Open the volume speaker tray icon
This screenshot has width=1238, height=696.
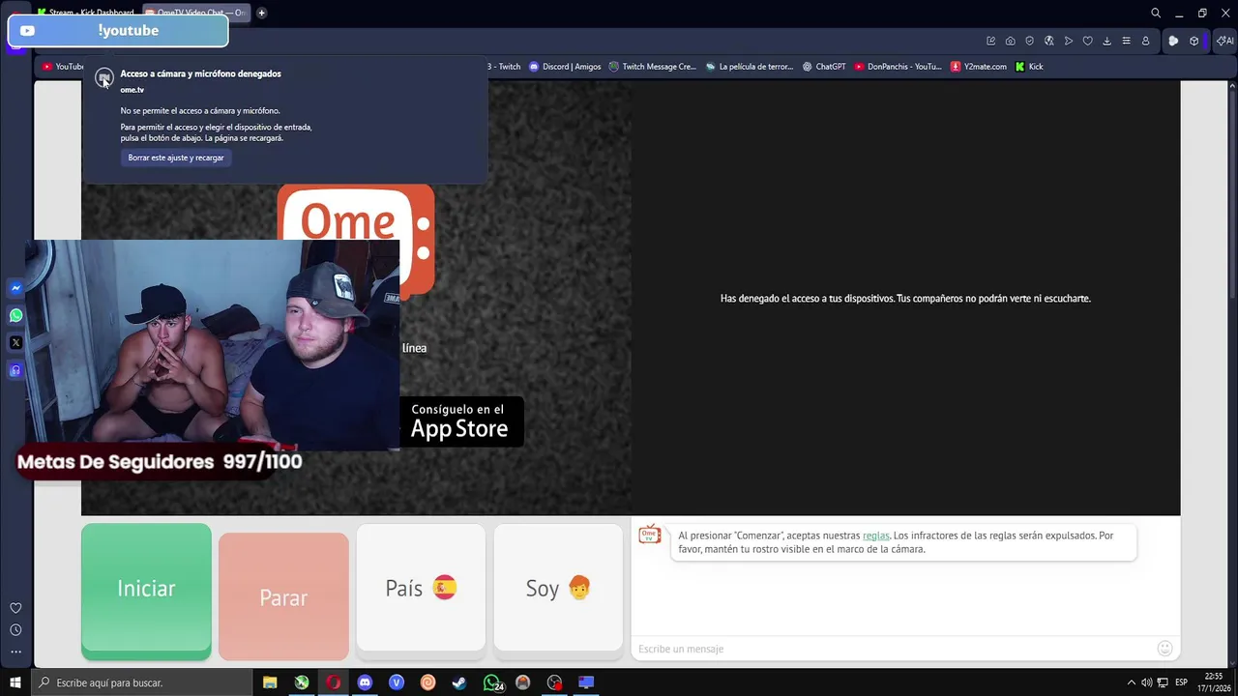[x=1146, y=682]
